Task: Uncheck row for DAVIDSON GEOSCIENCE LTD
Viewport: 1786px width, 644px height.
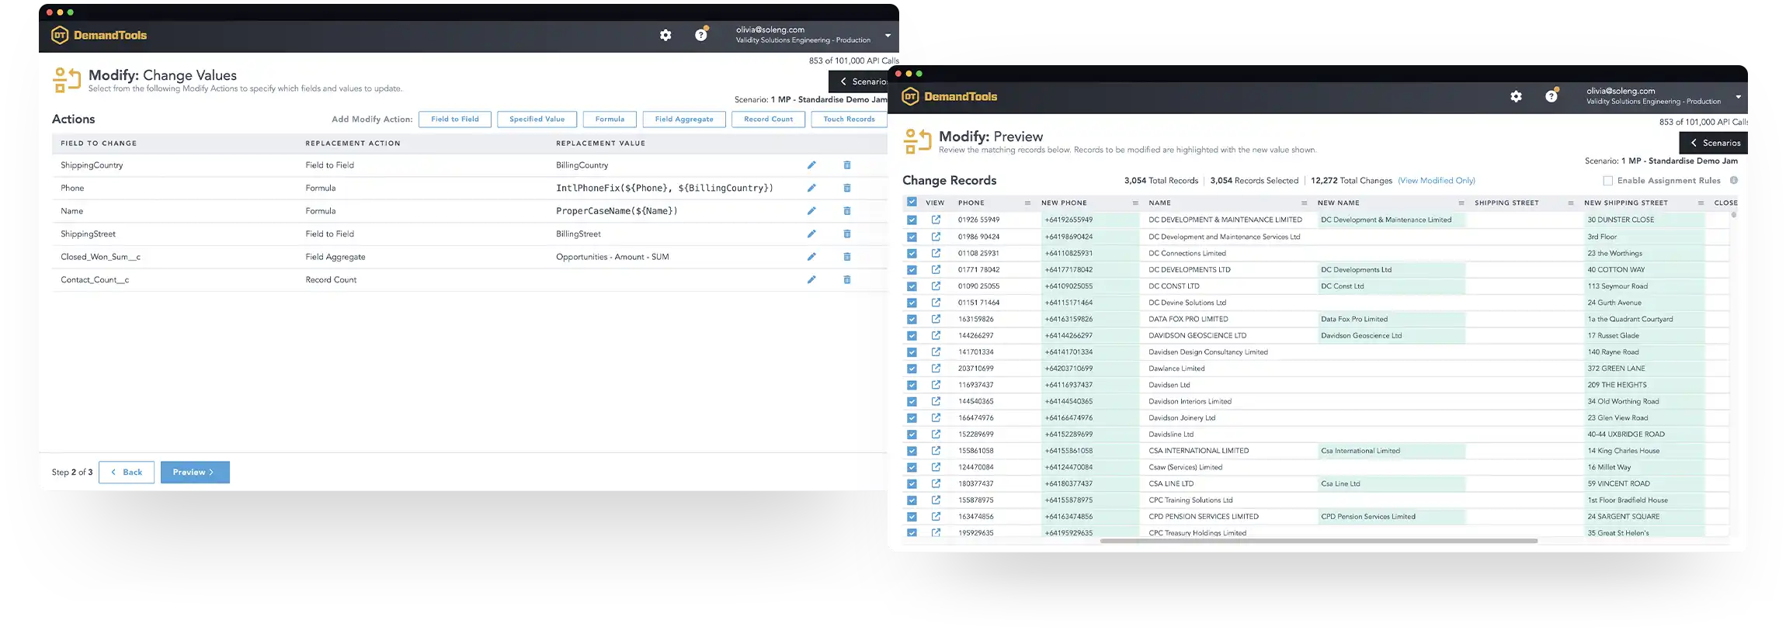Action: pos(912,336)
